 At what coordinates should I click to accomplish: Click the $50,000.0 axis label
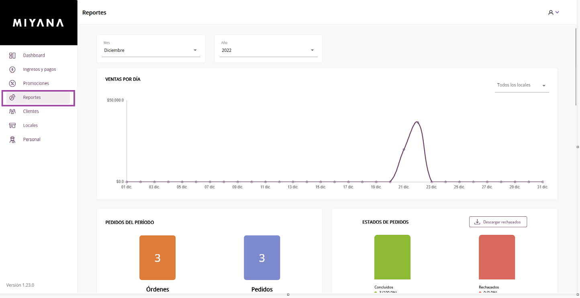tap(115, 100)
